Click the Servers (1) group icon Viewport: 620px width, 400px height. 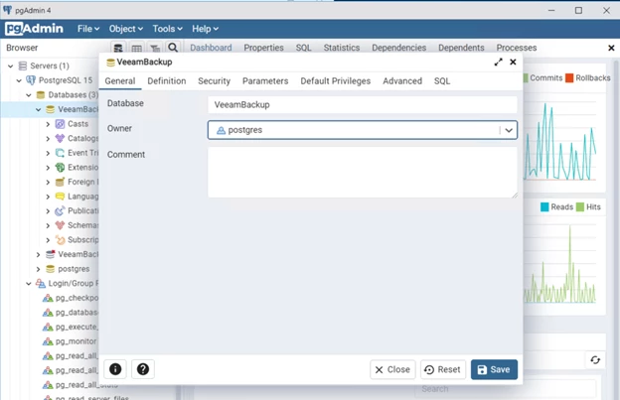tap(23, 66)
